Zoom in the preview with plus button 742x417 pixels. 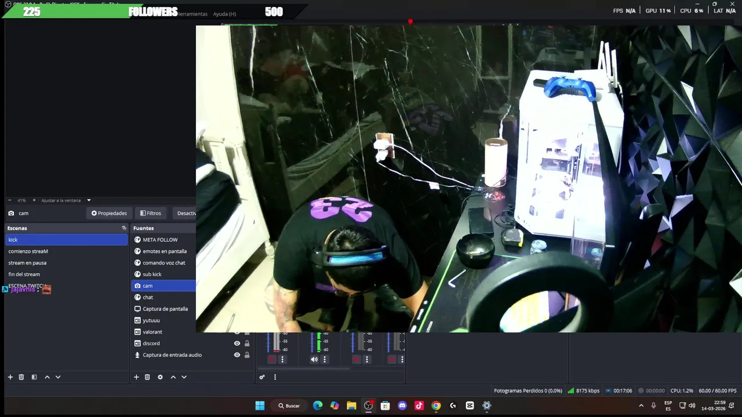click(34, 200)
